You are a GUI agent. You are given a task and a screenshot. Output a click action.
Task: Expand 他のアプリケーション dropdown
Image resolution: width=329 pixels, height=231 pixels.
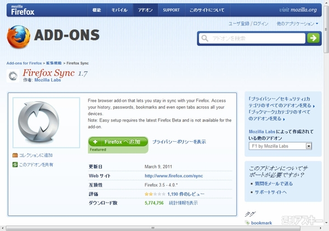(x=297, y=24)
